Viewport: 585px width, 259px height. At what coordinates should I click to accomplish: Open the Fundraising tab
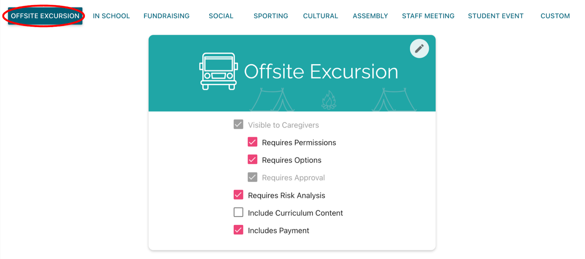pyautogui.click(x=166, y=16)
